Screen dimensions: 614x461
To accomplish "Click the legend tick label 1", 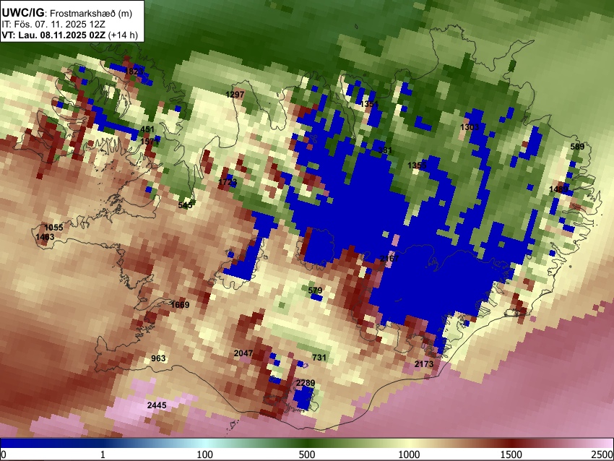I will [103, 454].
